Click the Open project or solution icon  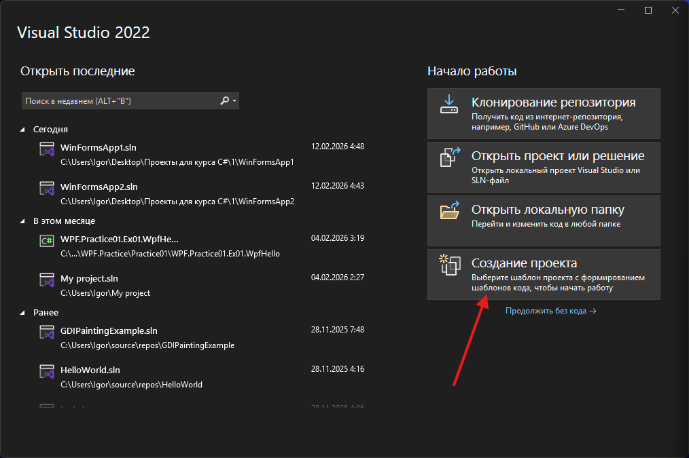(450, 157)
